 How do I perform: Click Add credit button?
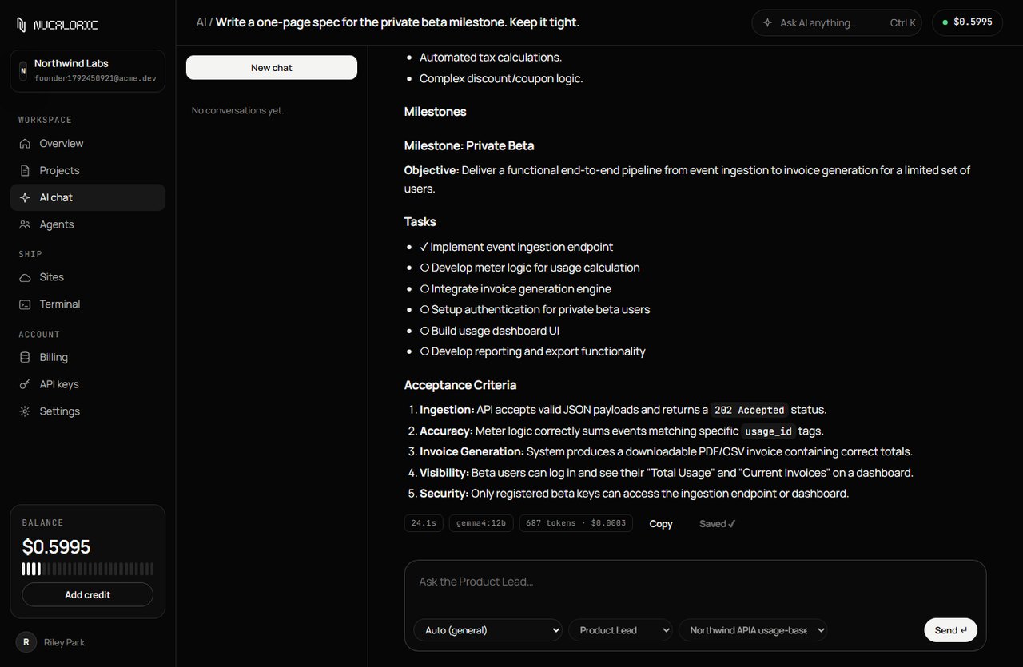(87, 595)
